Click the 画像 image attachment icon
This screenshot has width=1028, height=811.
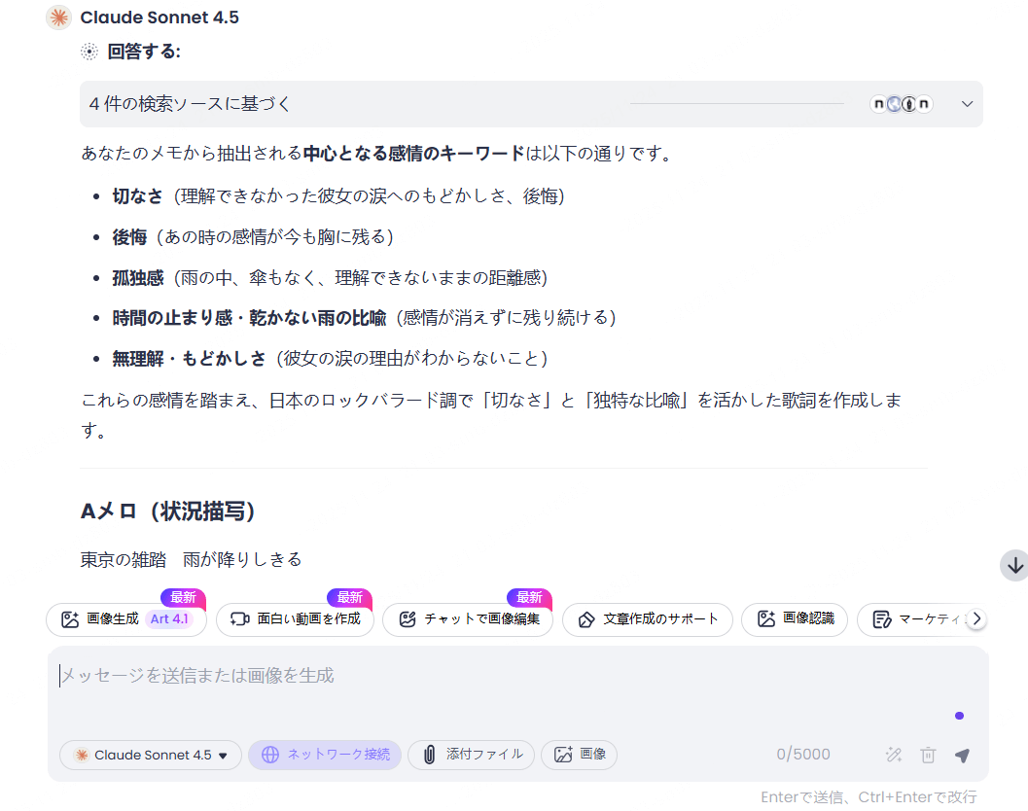[579, 755]
